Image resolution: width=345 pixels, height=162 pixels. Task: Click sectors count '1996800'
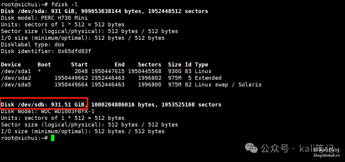[x=149, y=85]
